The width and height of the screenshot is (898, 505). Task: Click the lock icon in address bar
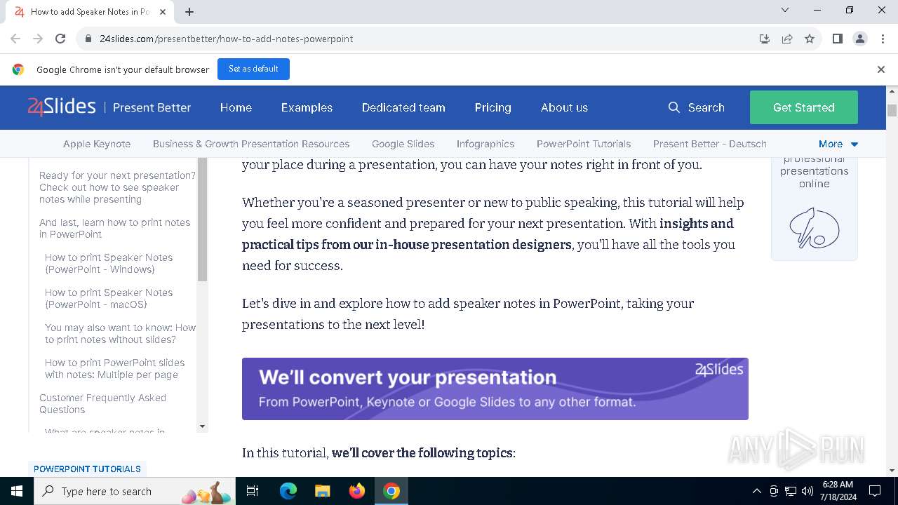click(x=88, y=39)
